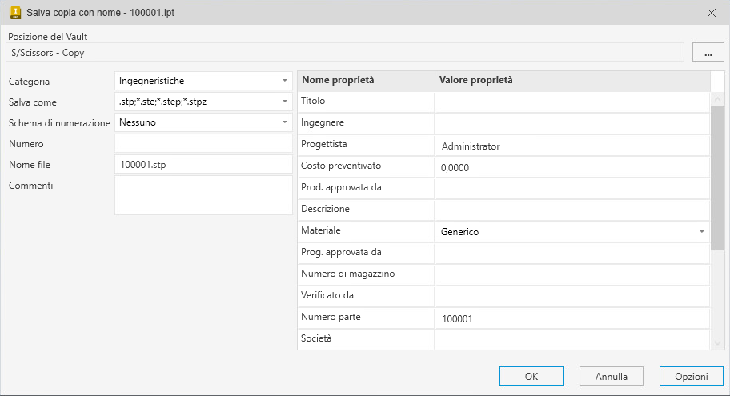730x396 pixels.
Task: Expand the Materiale value dropdown arrow
Action: (701, 232)
